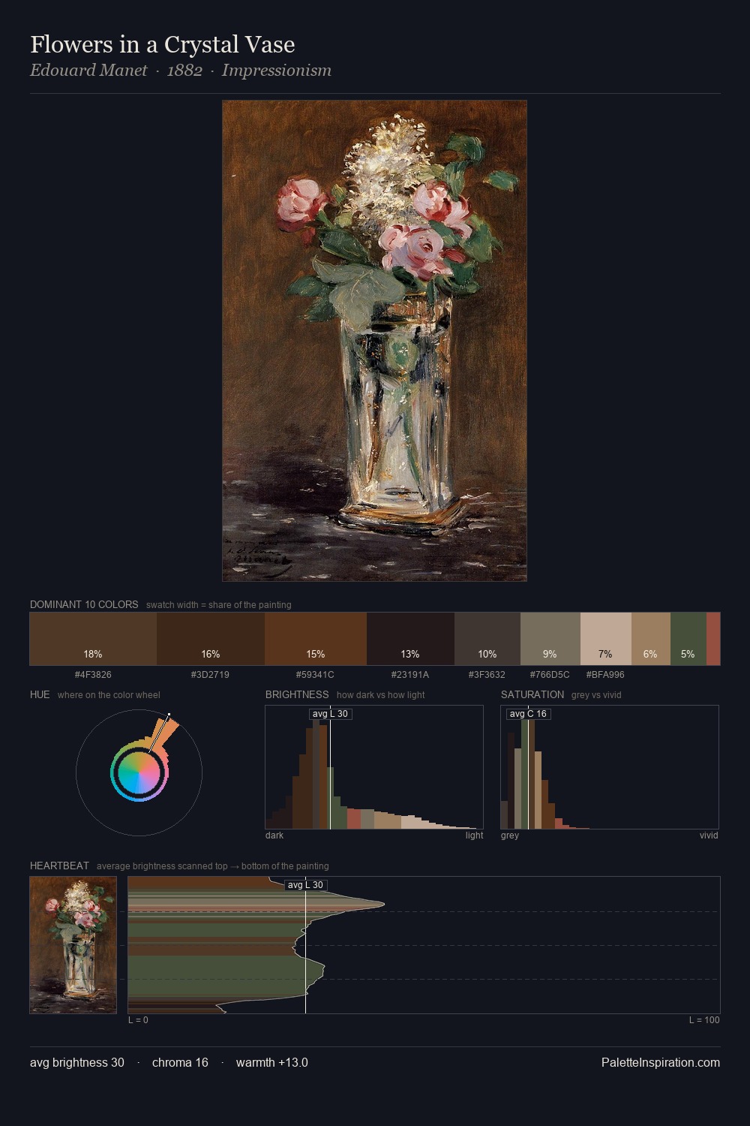Image resolution: width=750 pixels, height=1126 pixels.
Task: Click the hex code '#766D5C' label
Action: click(550, 674)
